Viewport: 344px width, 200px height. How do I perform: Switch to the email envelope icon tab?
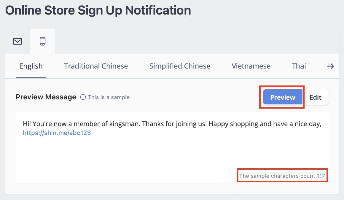[17, 41]
